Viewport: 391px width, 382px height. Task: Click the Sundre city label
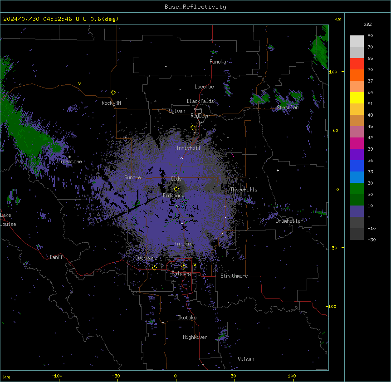click(132, 177)
